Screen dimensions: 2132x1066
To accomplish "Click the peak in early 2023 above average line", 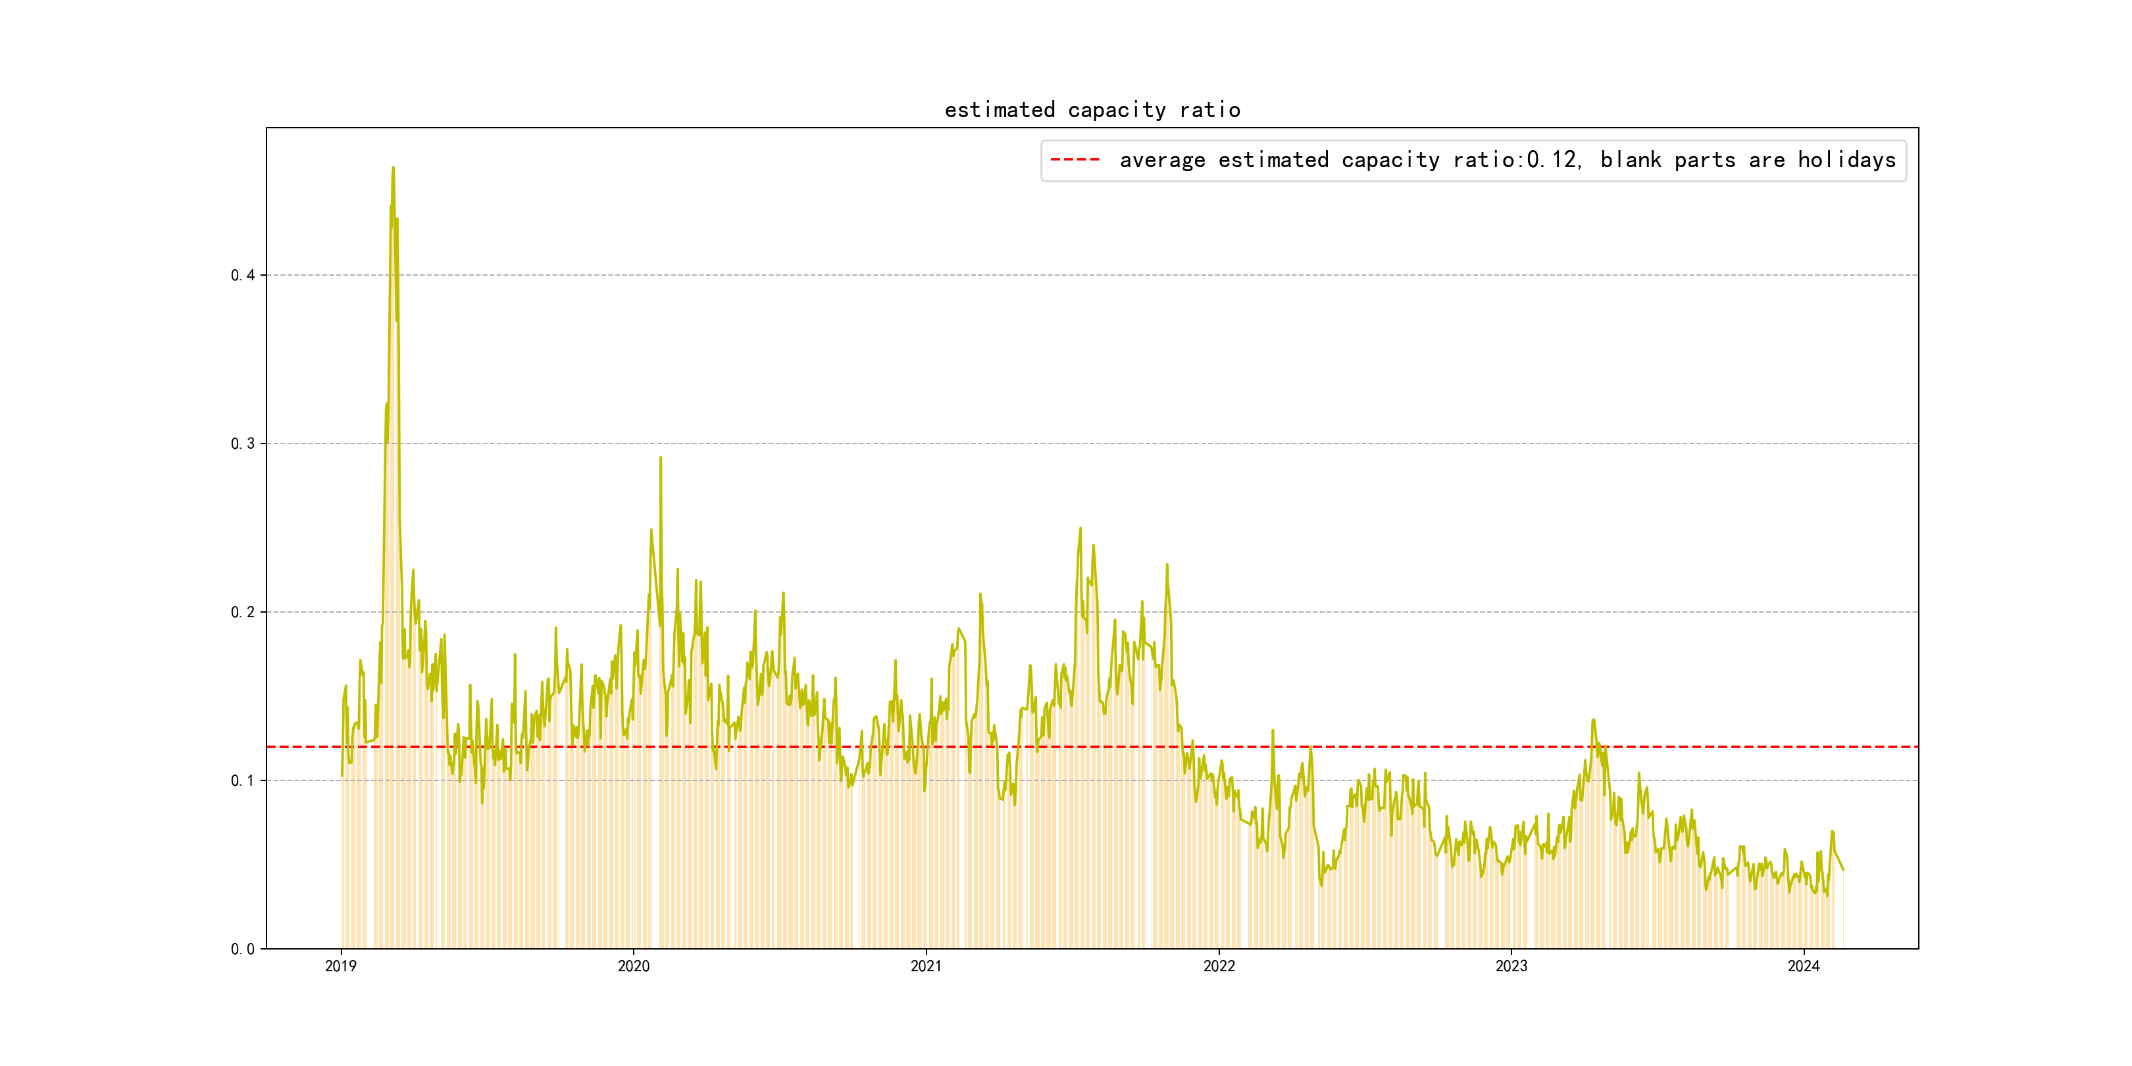I will point(1593,720).
